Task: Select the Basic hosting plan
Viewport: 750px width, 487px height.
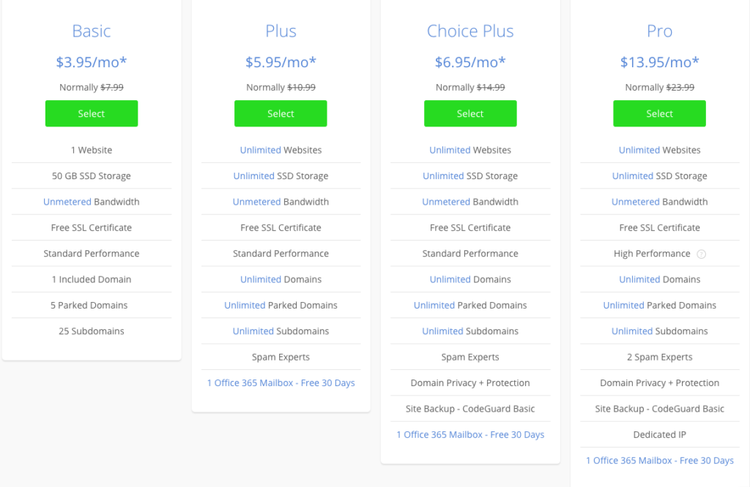Action: point(92,113)
